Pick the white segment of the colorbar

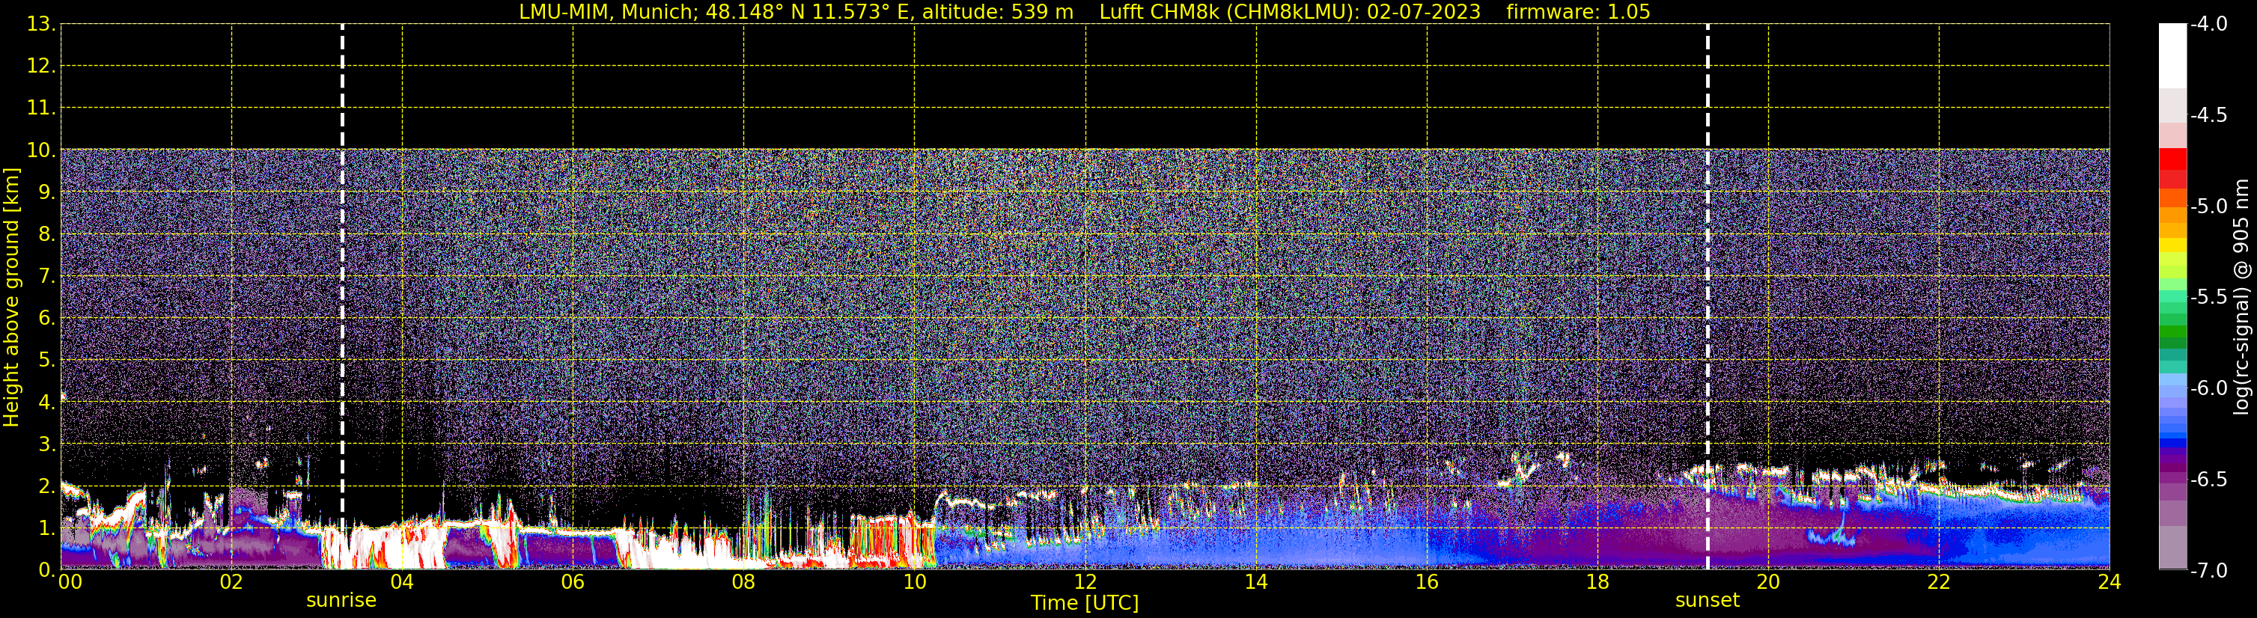coord(2173,56)
